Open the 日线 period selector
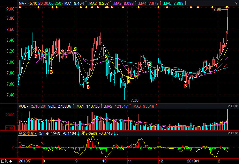 point(6,161)
